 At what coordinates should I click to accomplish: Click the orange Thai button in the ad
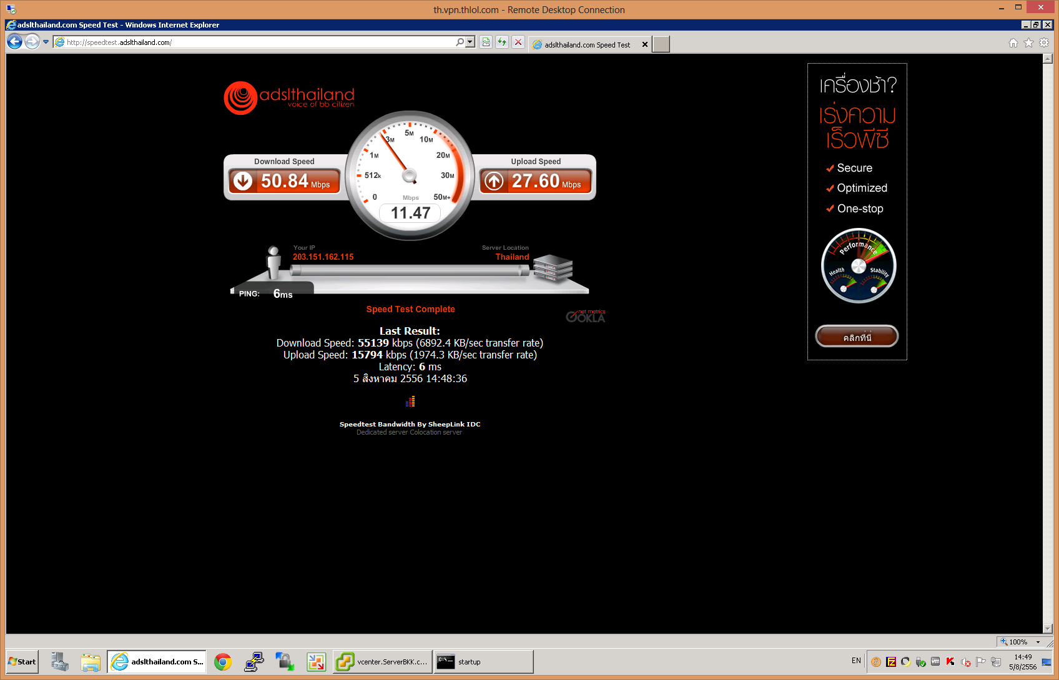point(857,337)
